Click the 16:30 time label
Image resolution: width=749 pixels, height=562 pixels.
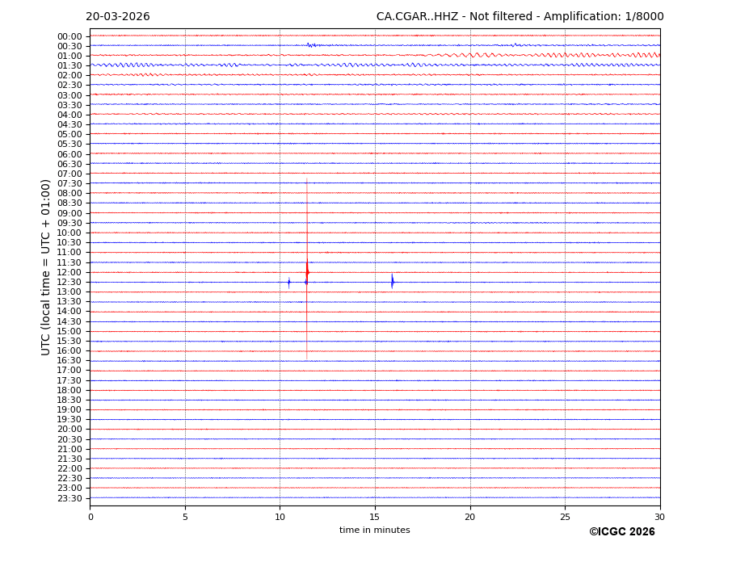tap(69, 361)
